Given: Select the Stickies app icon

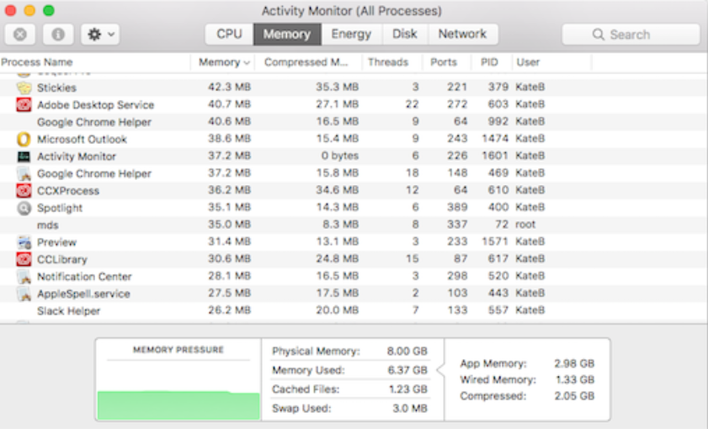Looking at the screenshot, I should [24, 87].
